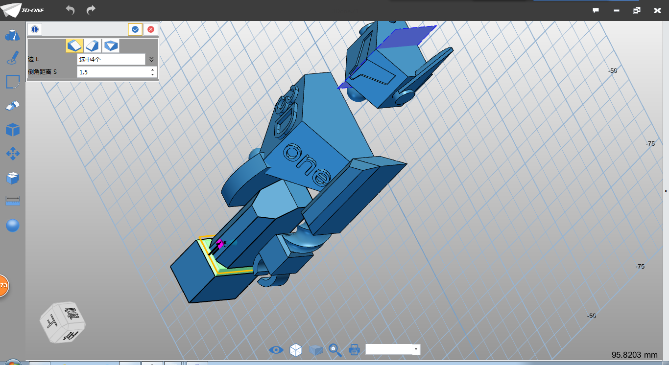Expand the edge selection list chevron

tap(151, 59)
